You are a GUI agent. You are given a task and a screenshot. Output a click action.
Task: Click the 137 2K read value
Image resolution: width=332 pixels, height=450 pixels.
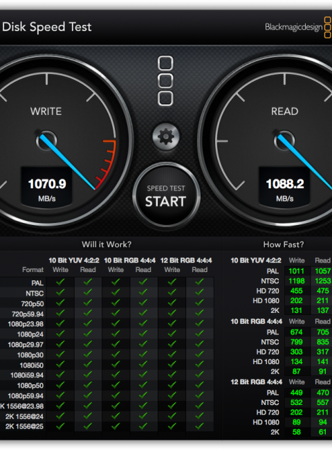[x=323, y=311]
